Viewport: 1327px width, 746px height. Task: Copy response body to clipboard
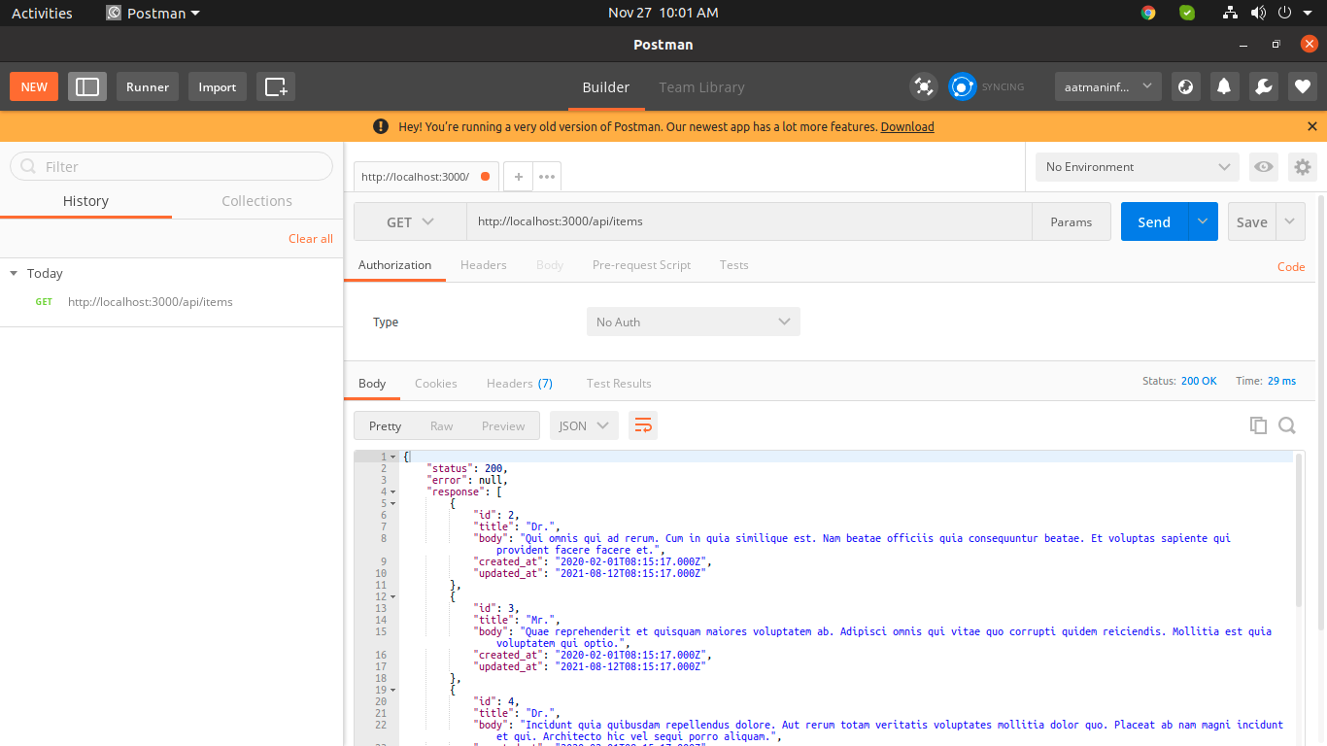click(1258, 425)
